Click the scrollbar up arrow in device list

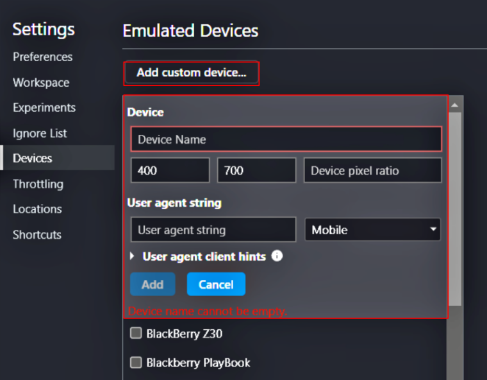click(455, 105)
